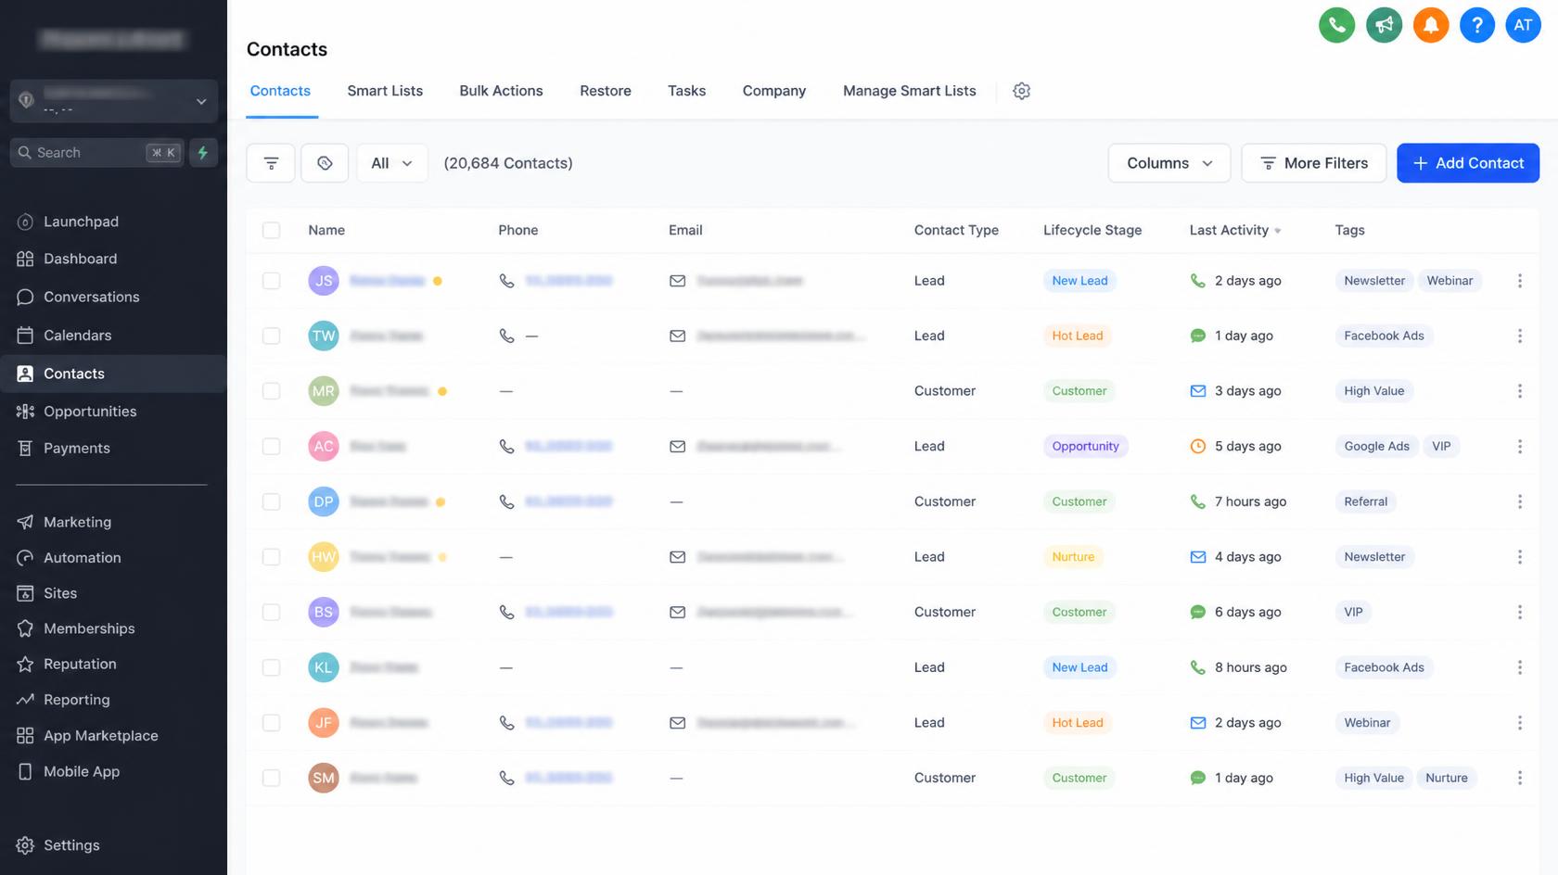Open the Bulk Actions tab
This screenshot has height=875, width=1558.
pyautogui.click(x=501, y=91)
